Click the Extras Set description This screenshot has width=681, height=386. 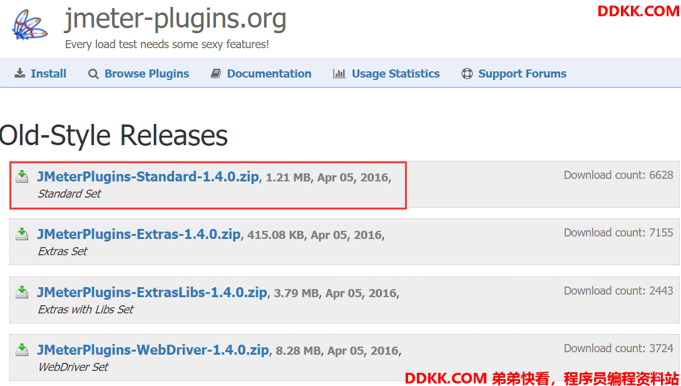[x=63, y=251]
